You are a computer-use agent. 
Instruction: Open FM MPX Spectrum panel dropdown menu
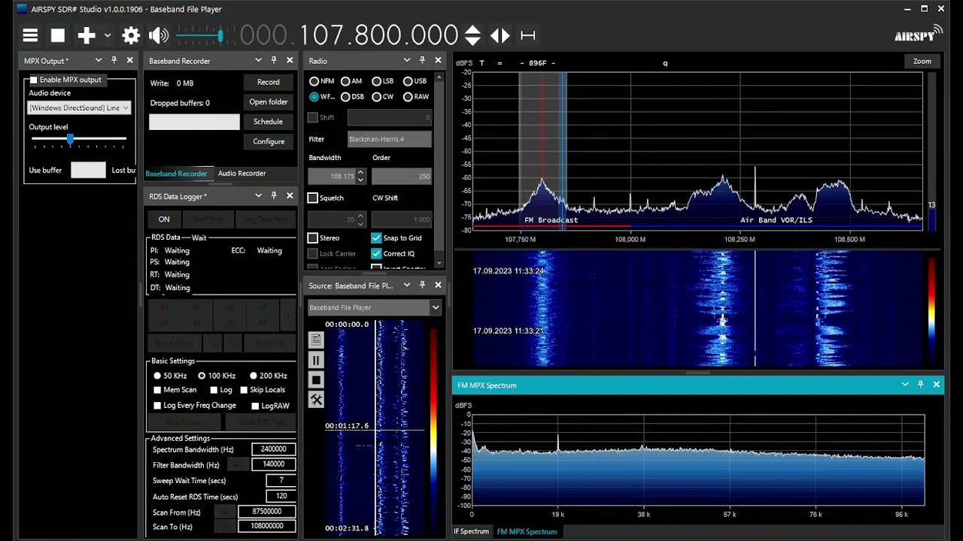click(905, 385)
